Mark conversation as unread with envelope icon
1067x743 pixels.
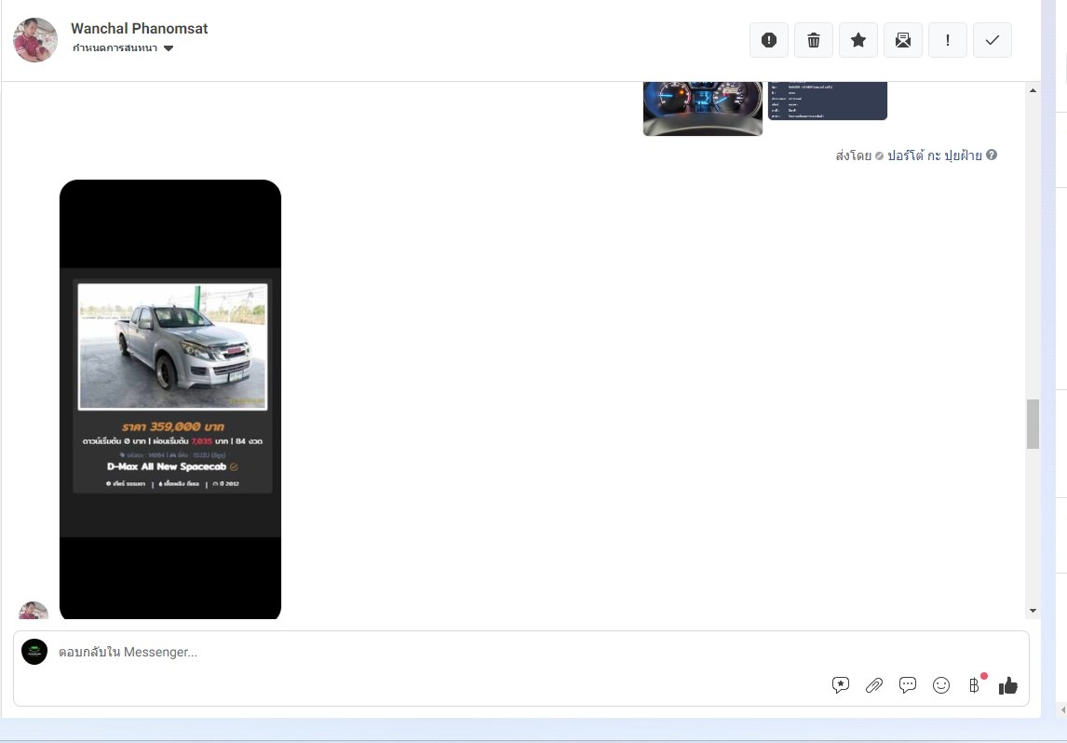903,40
